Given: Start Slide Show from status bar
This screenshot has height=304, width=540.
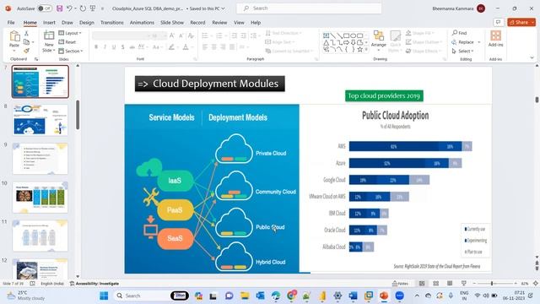Looking at the screenshot, I should (x=464, y=284).
